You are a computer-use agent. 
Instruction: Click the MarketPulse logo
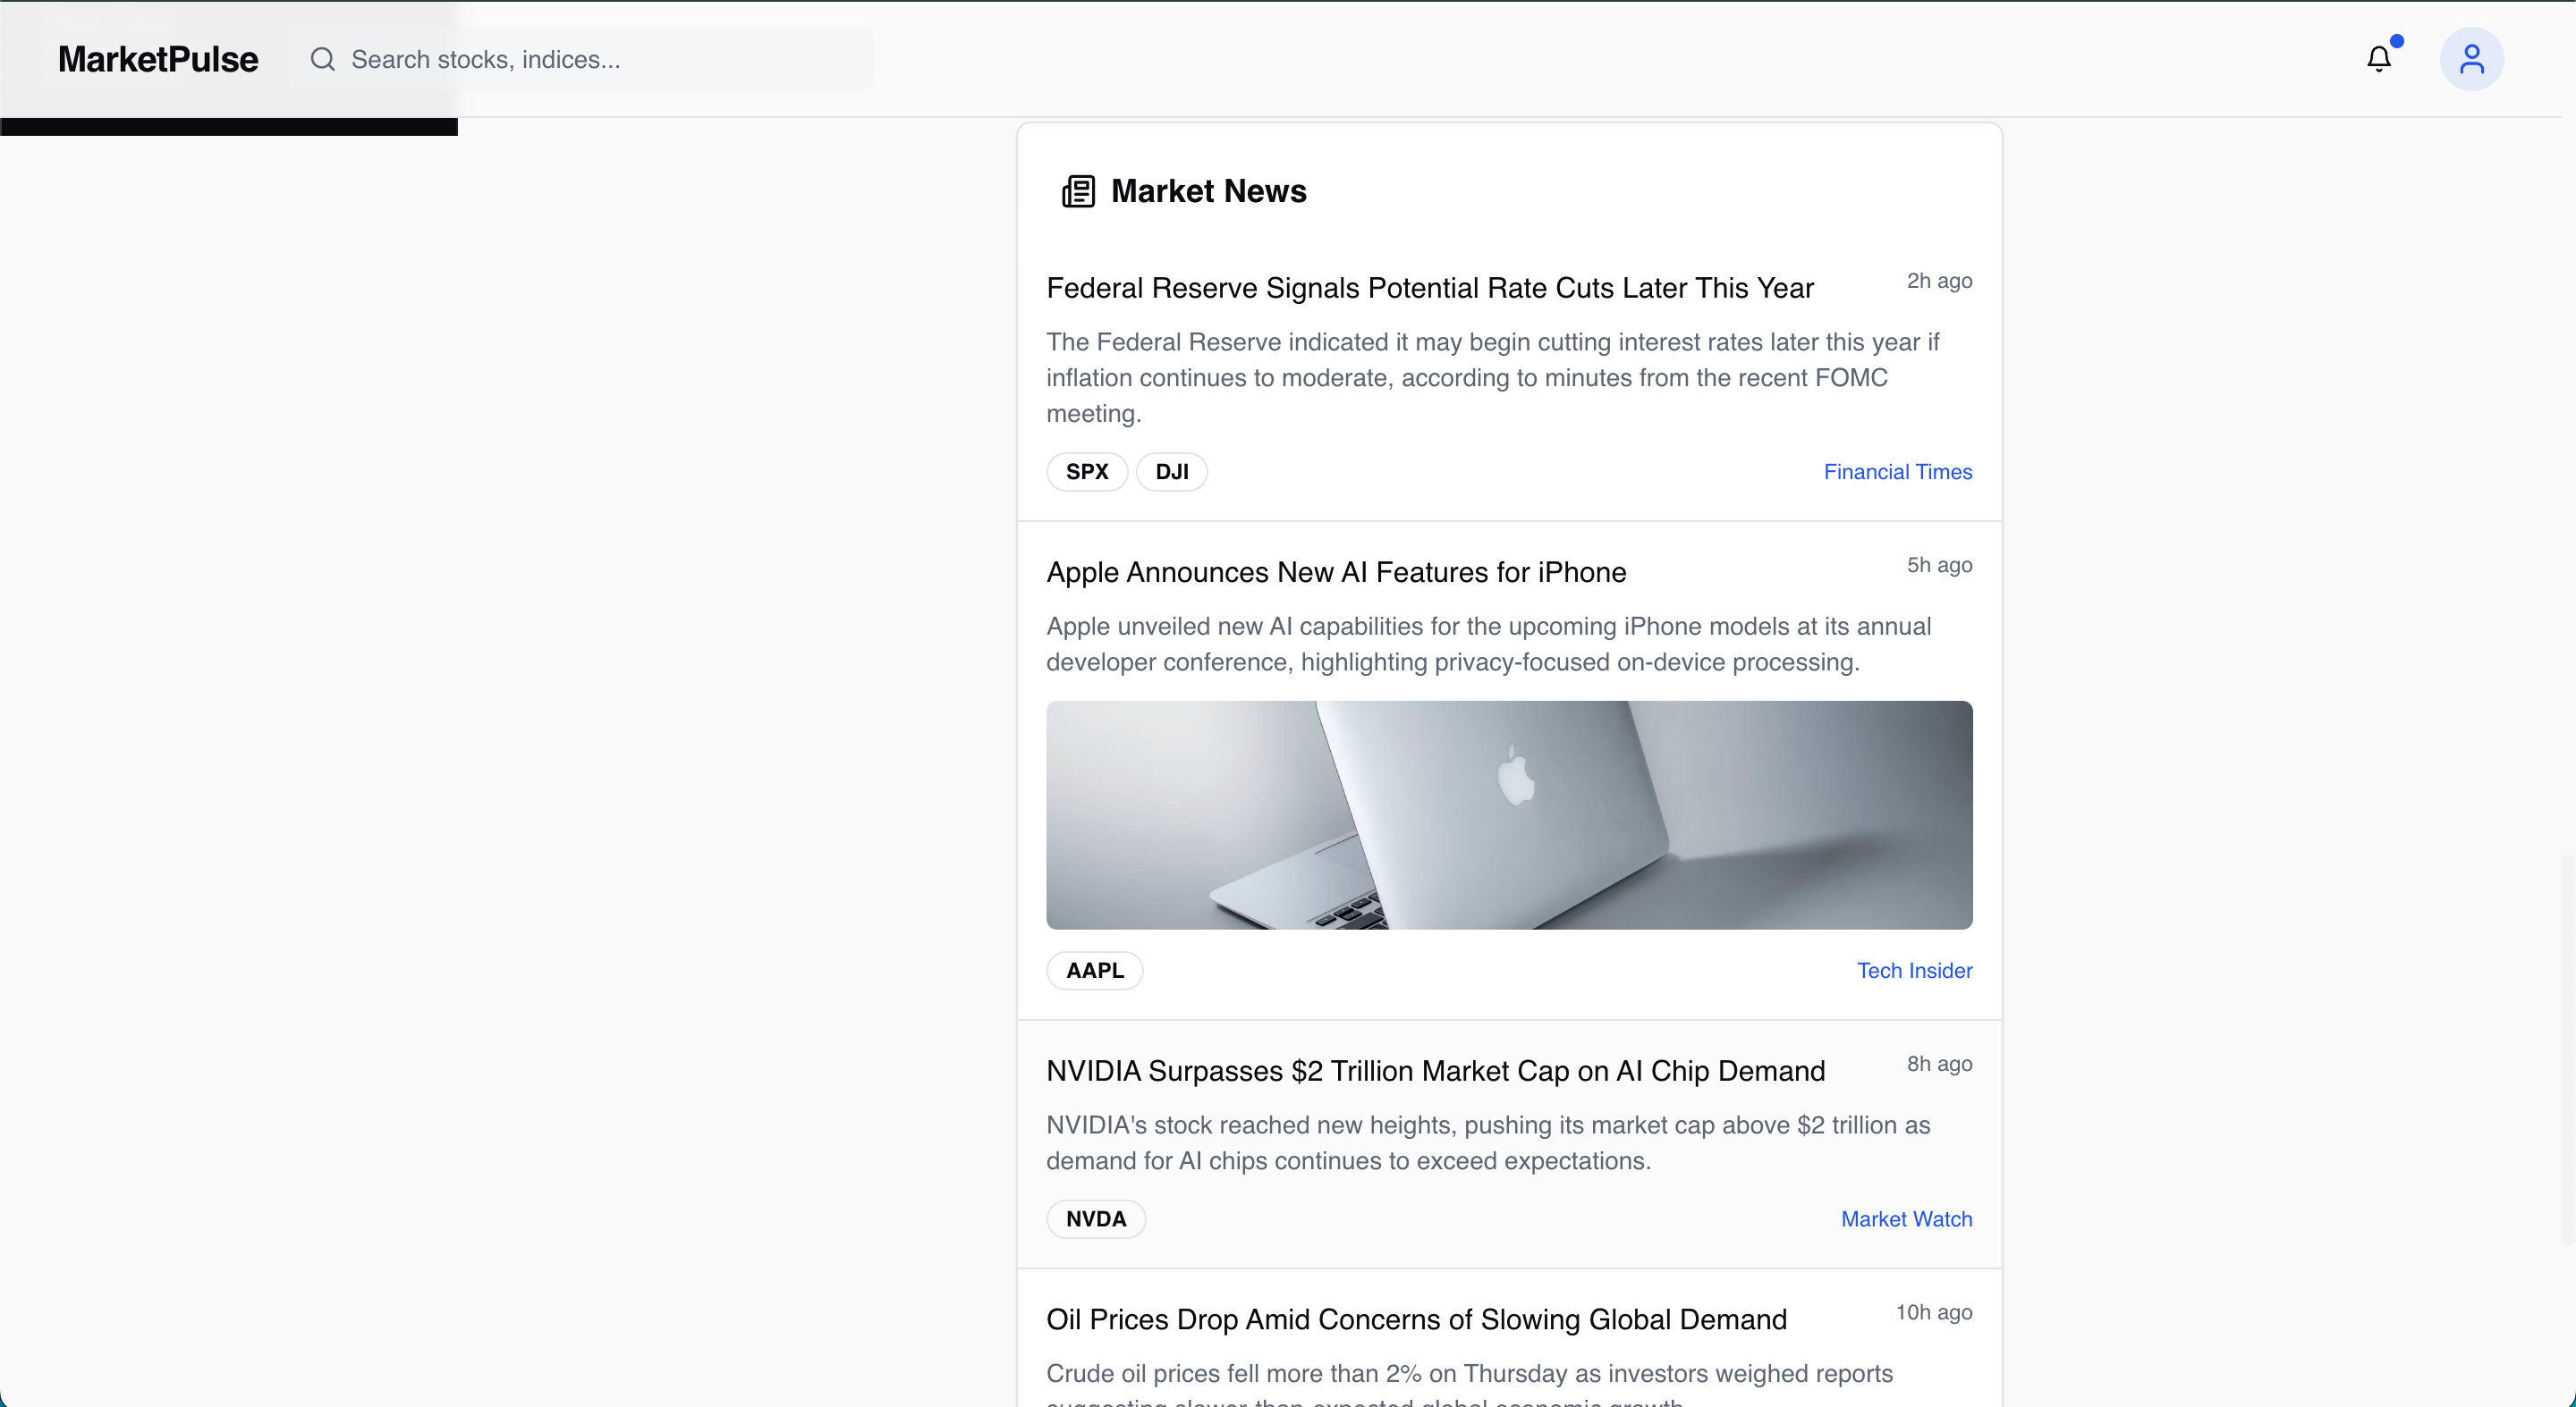[x=158, y=59]
